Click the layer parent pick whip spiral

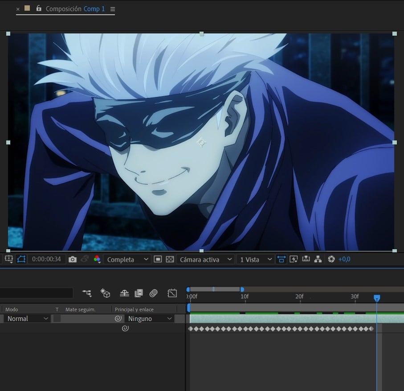click(x=118, y=318)
